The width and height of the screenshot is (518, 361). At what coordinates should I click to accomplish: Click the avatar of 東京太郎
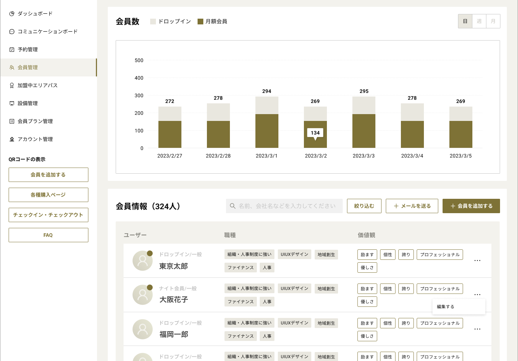(143, 261)
